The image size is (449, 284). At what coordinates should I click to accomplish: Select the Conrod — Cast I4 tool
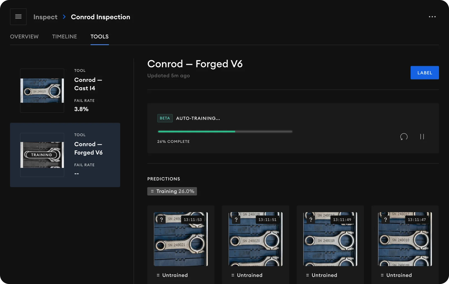(x=65, y=90)
